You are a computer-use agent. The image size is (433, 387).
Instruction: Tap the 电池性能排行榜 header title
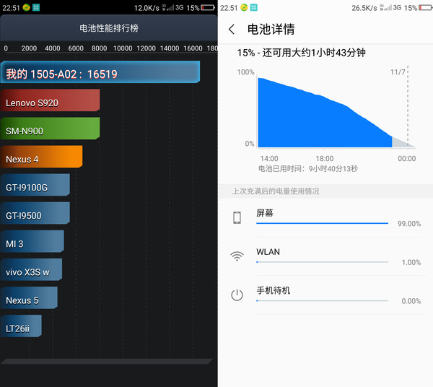[109, 28]
